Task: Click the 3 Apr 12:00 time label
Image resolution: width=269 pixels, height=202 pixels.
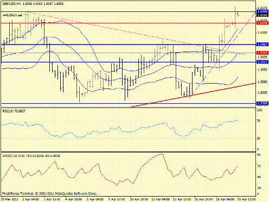Action: (x=52, y=199)
